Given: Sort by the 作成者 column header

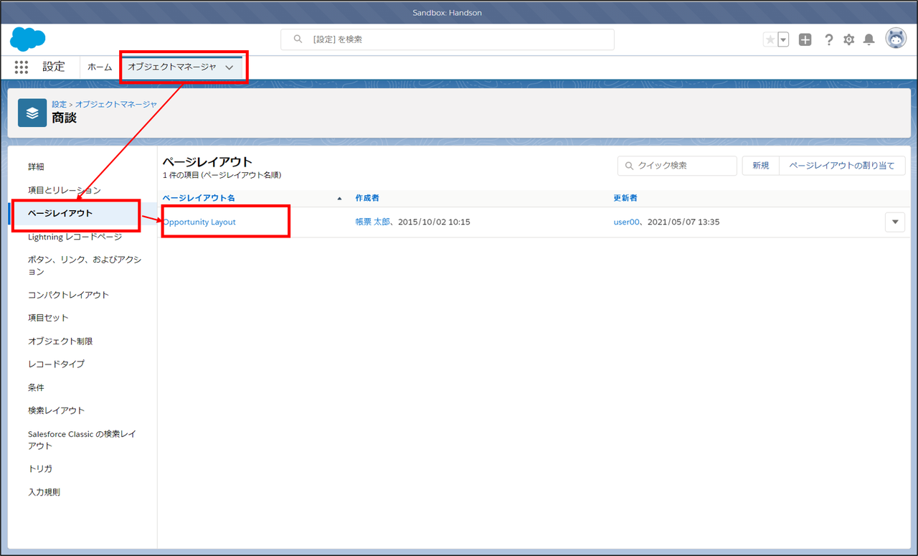Looking at the screenshot, I should [x=367, y=198].
